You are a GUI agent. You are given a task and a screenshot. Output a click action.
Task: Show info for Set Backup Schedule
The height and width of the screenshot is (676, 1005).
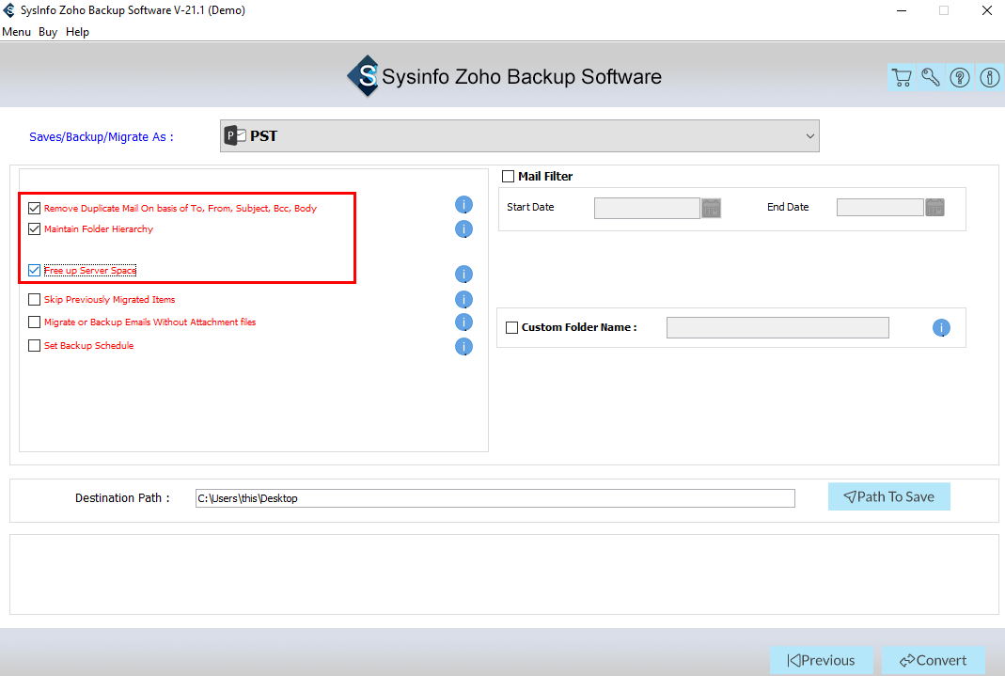click(x=463, y=346)
